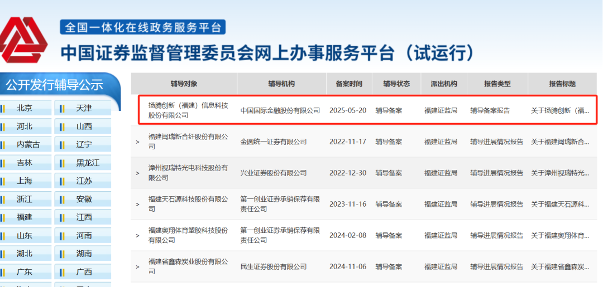The image size is (603, 287).
Task: Select 福建 region
Action: pyautogui.click(x=25, y=217)
